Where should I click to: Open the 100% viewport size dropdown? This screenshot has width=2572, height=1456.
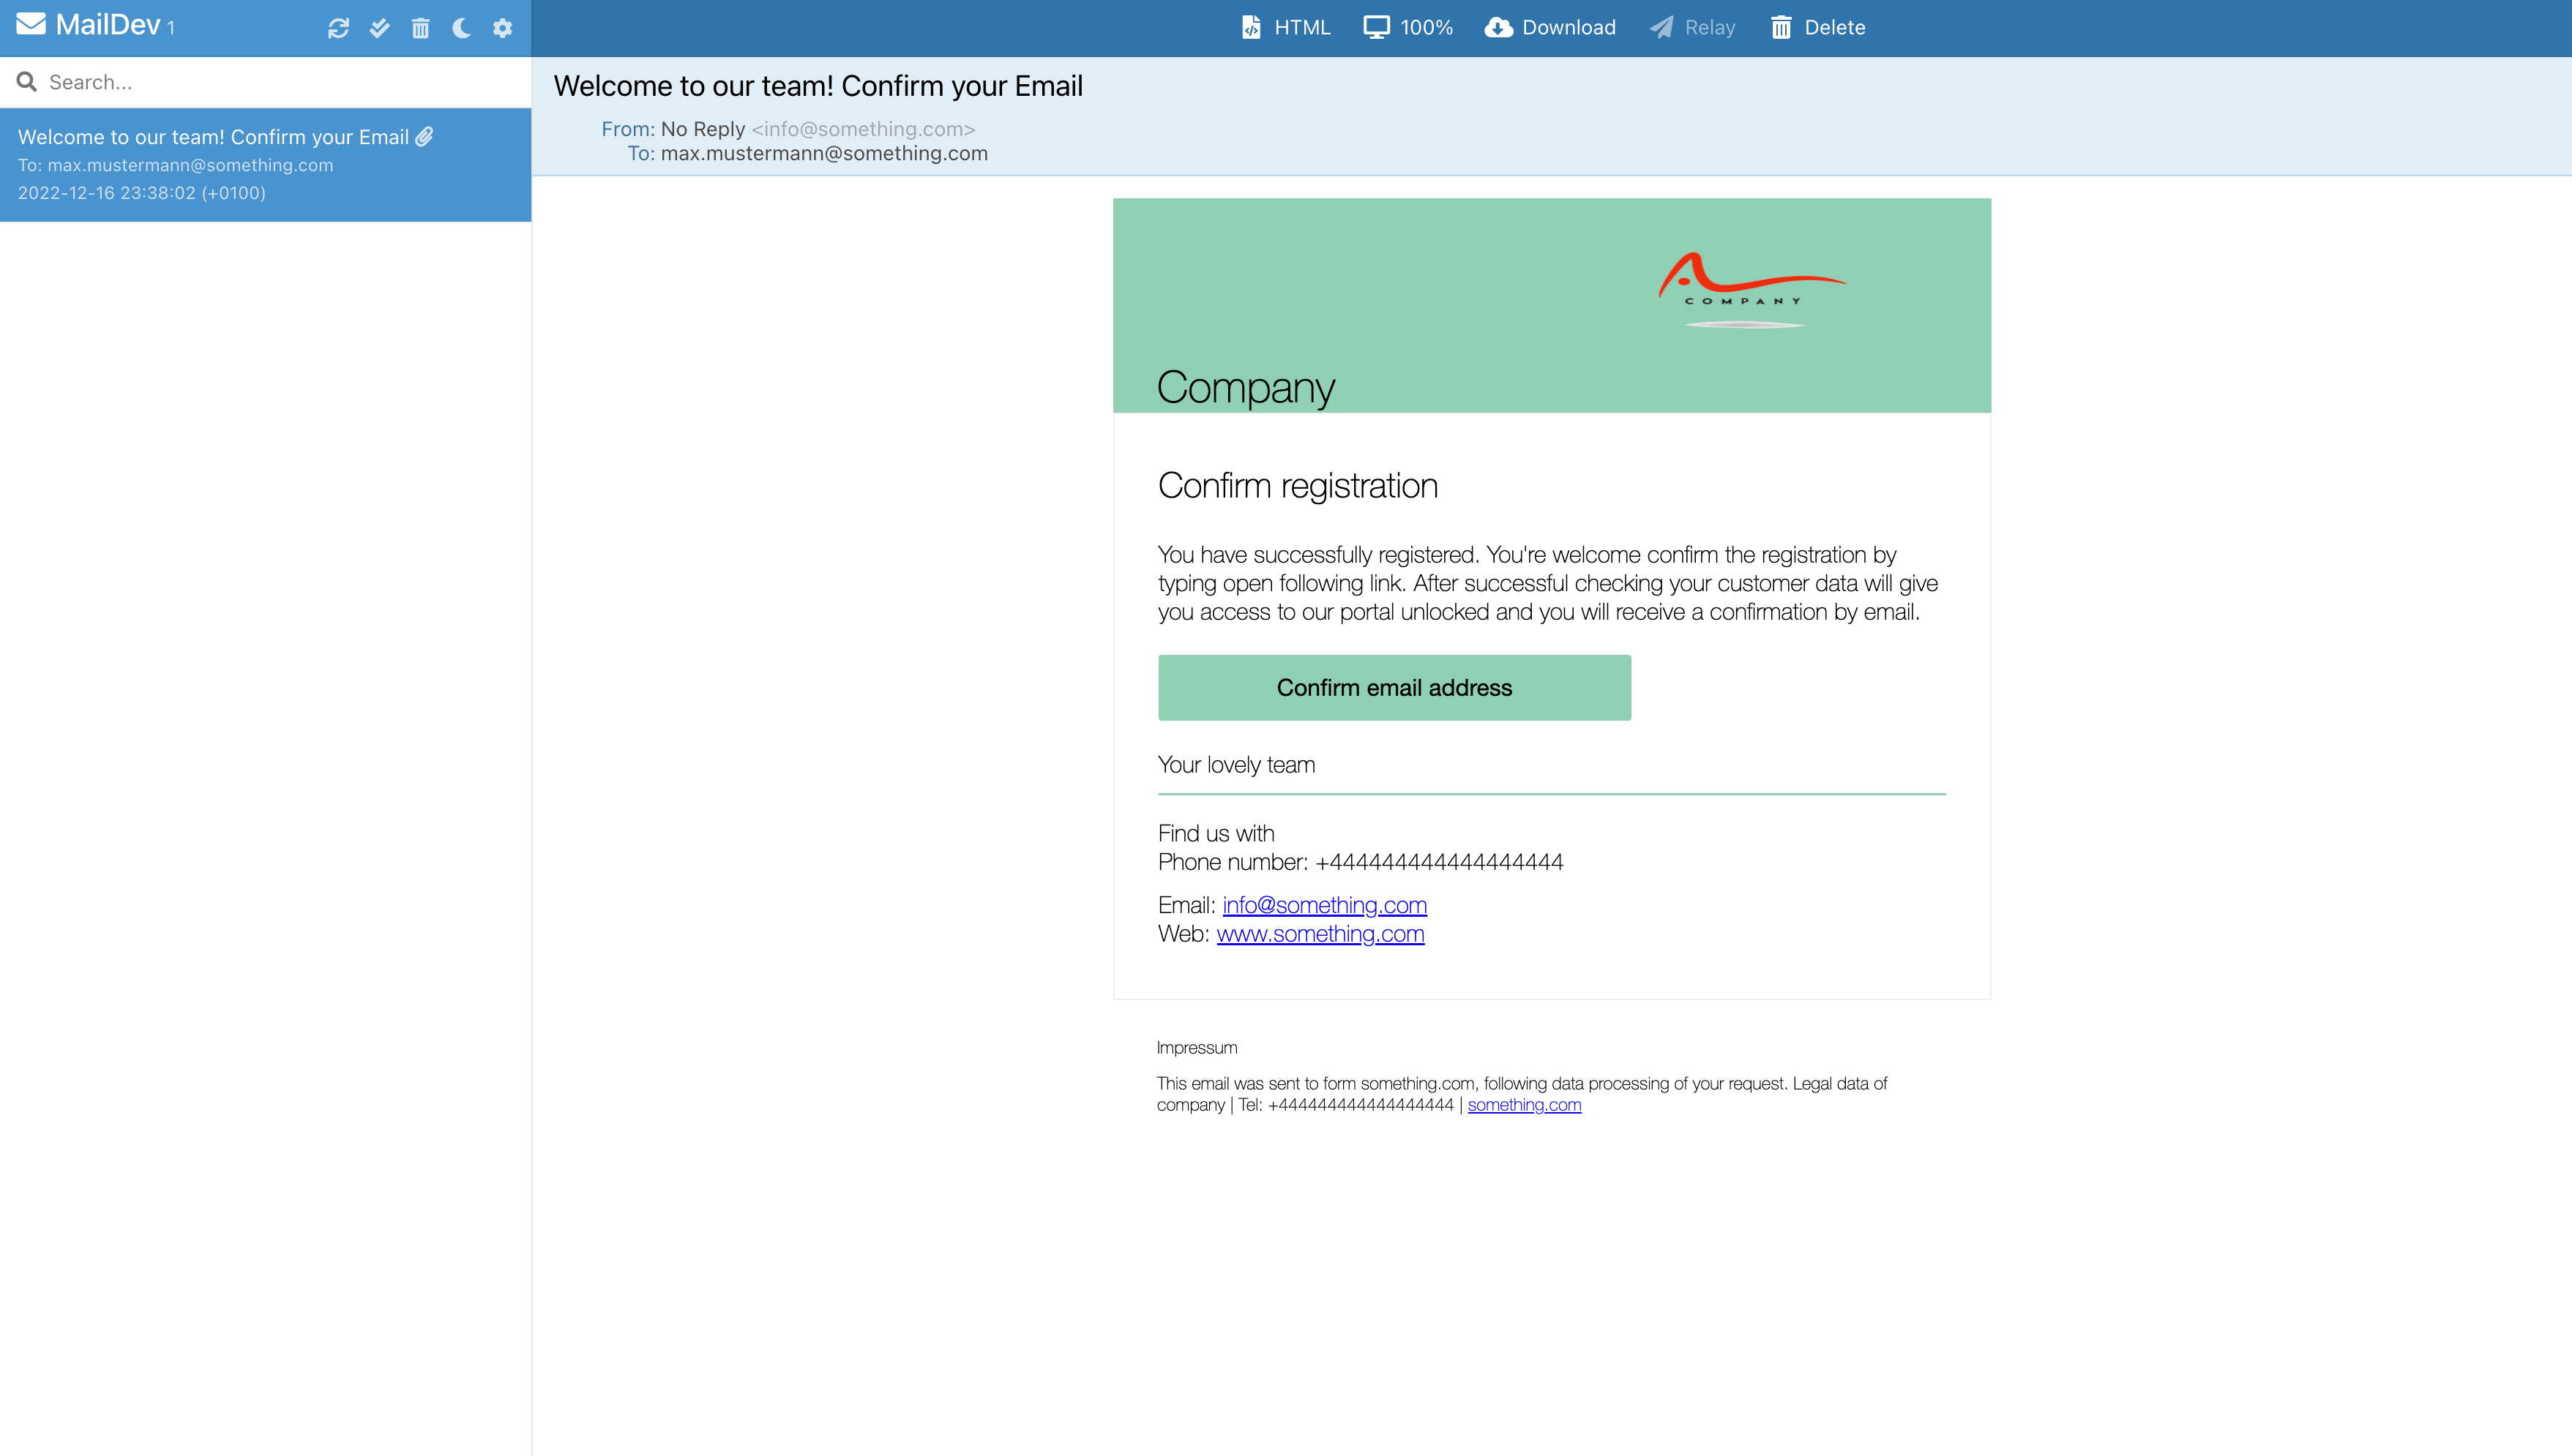coord(1408,28)
